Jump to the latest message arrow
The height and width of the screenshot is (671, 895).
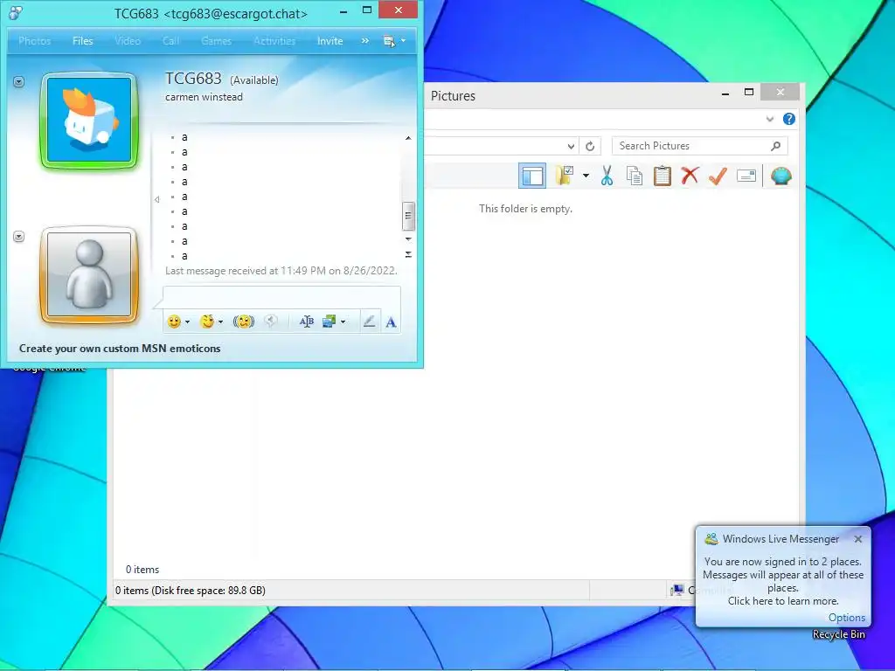(x=408, y=254)
